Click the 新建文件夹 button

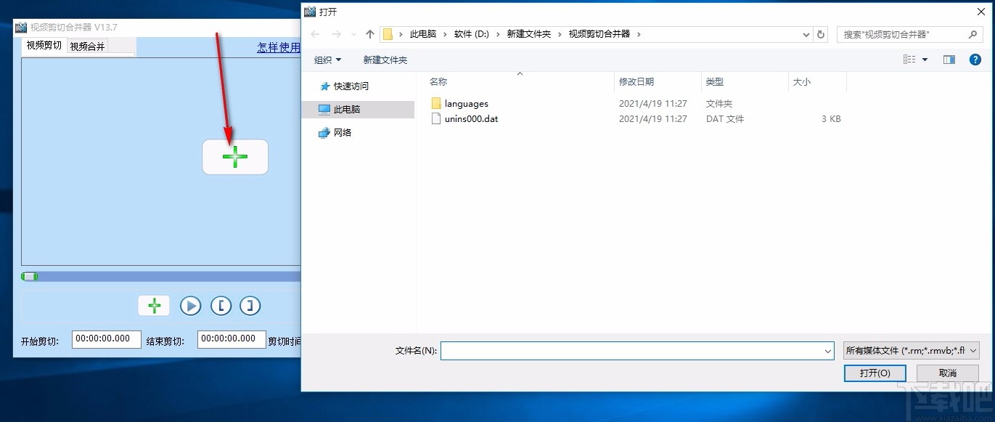point(385,60)
